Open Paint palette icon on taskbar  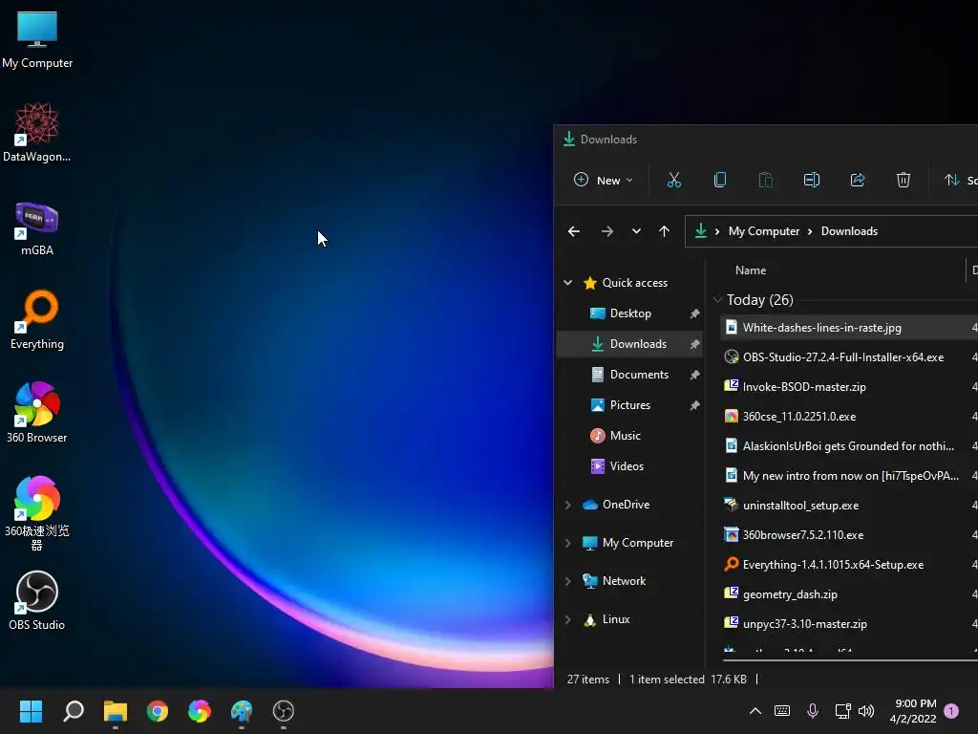click(x=242, y=711)
